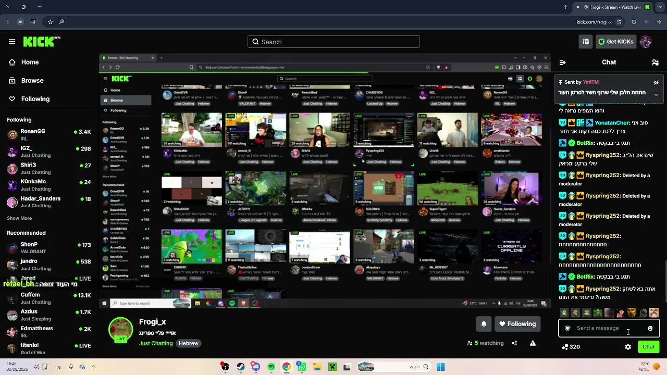Open Hadar_Sanders channel in the sidebar
Image resolution: width=667 pixels, height=375 pixels.
tap(50, 202)
